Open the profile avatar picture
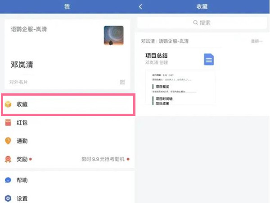Viewport: 270px width, 203px height. (114, 35)
